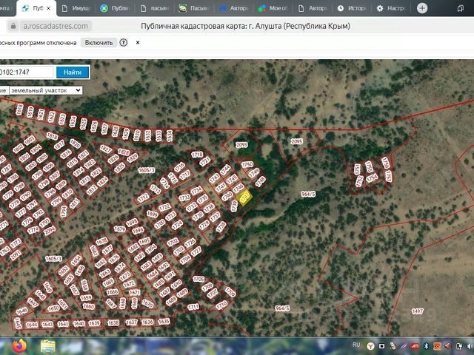Open File Explorer from the taskbar
This screenshot has height=355, width=474.
click(x=47, y=346)
